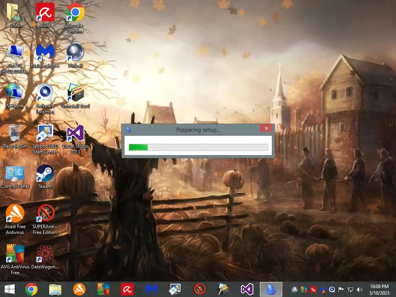Close the Preparing setup dialog
Image resolution: width=396 pixels, height=297 pixels.
click(x=266, y=128)
